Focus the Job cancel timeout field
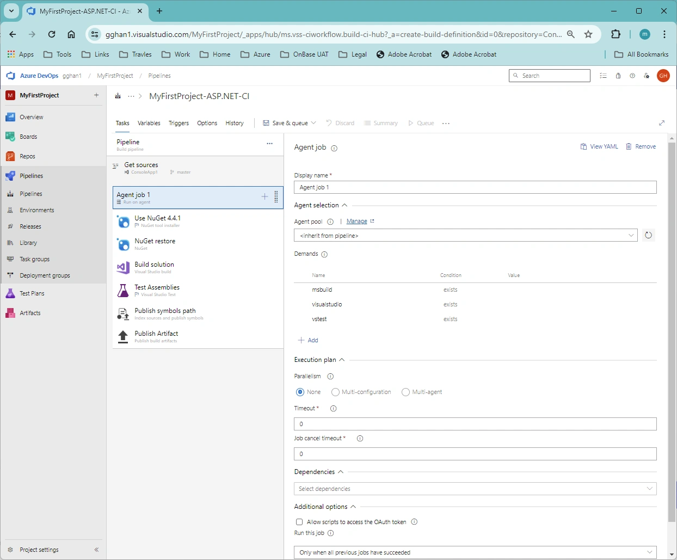 475,454
